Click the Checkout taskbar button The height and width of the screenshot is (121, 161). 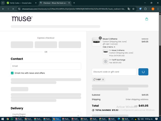56,119
